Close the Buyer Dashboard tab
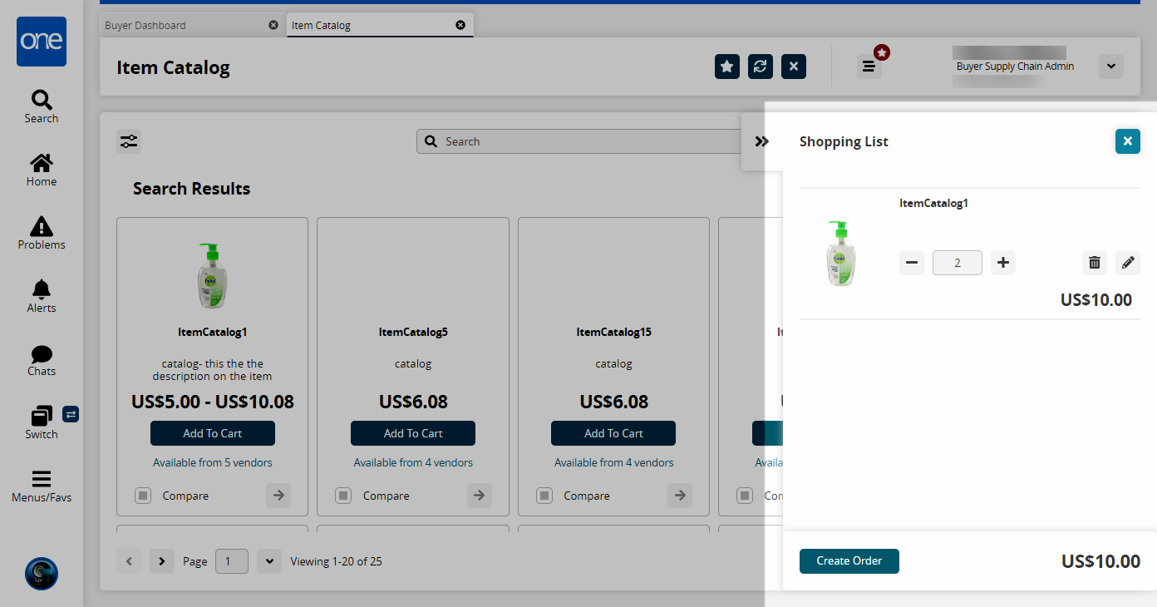Screen dimensions: 1157x607 [273, 25]
